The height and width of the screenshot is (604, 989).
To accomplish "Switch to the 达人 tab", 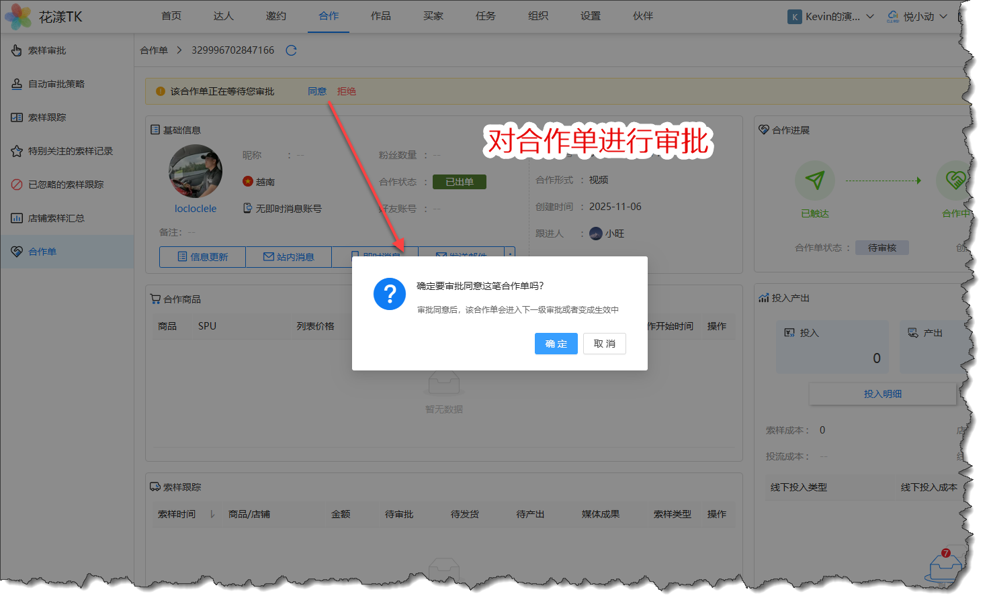I will pos(223,16).
